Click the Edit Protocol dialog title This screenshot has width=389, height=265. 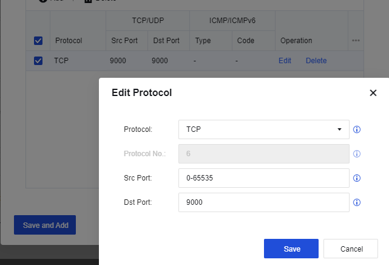click(x=141, y=92)
